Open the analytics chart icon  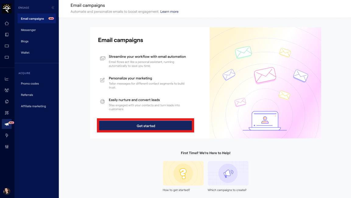click(7, 79)
